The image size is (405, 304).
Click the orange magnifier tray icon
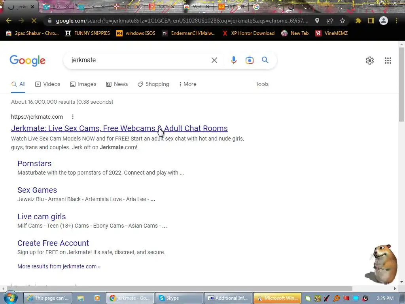coord(336,298)
